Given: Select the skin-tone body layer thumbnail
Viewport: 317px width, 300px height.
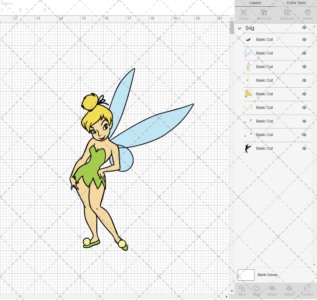Looking at the screenshot, I should pyautogui.click(x=248, y=67).
